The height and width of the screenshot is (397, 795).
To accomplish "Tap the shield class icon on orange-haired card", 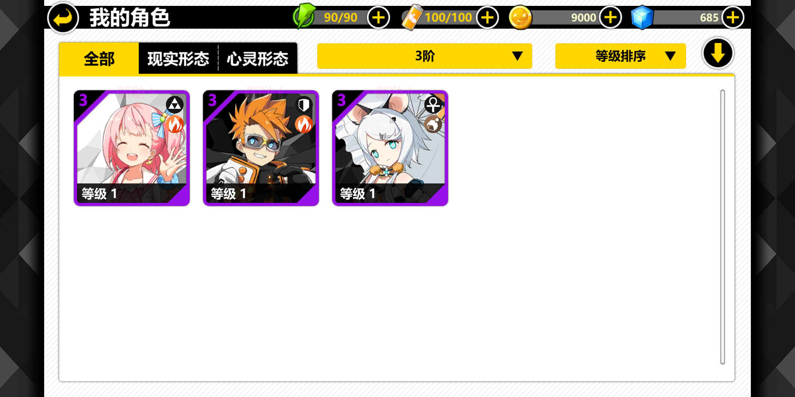I will click(x=304, y=105).
